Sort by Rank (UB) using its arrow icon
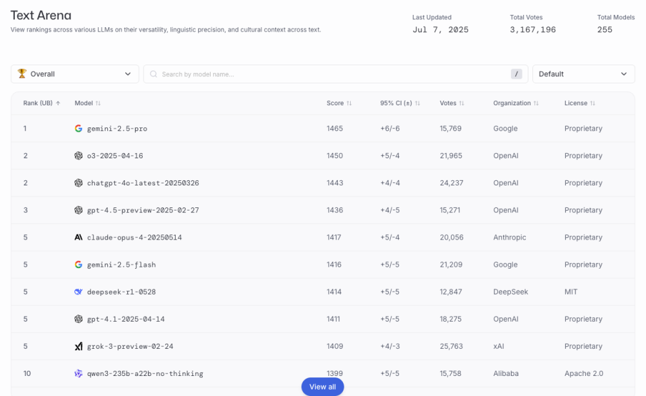Image resolution: width=646 pixels, height=396 pixels. [x=58, y=103]
